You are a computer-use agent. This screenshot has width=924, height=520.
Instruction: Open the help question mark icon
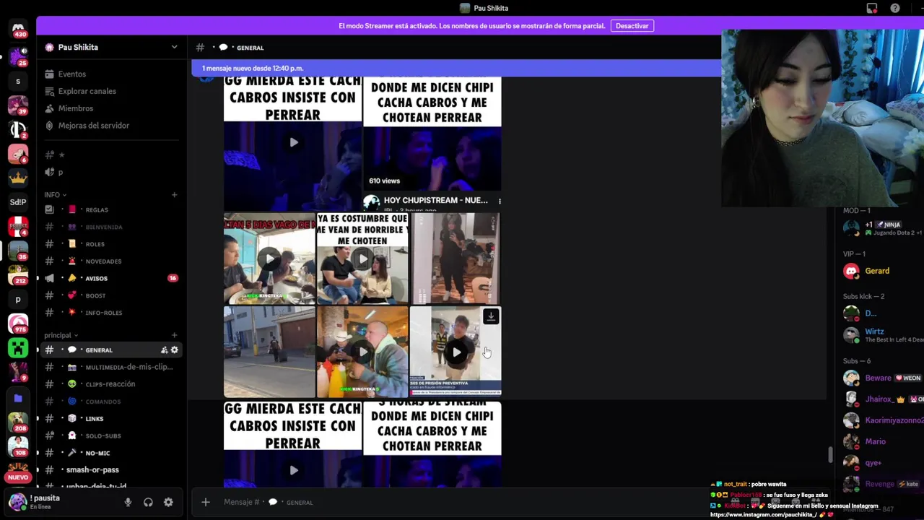click(x=895, y=8)
